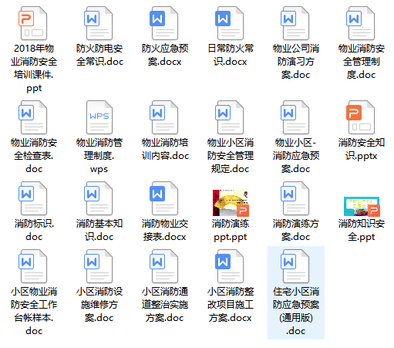The width and height of the screenshot is (394, 348).
Task: Select the 消防知识安全.ppt thumbnail
Action: 362,206
